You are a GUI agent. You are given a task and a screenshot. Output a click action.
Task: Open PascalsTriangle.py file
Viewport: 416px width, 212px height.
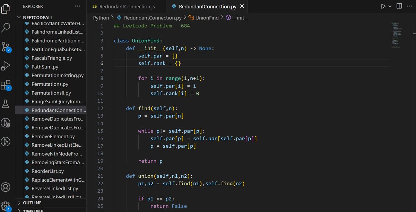(51, 58)
